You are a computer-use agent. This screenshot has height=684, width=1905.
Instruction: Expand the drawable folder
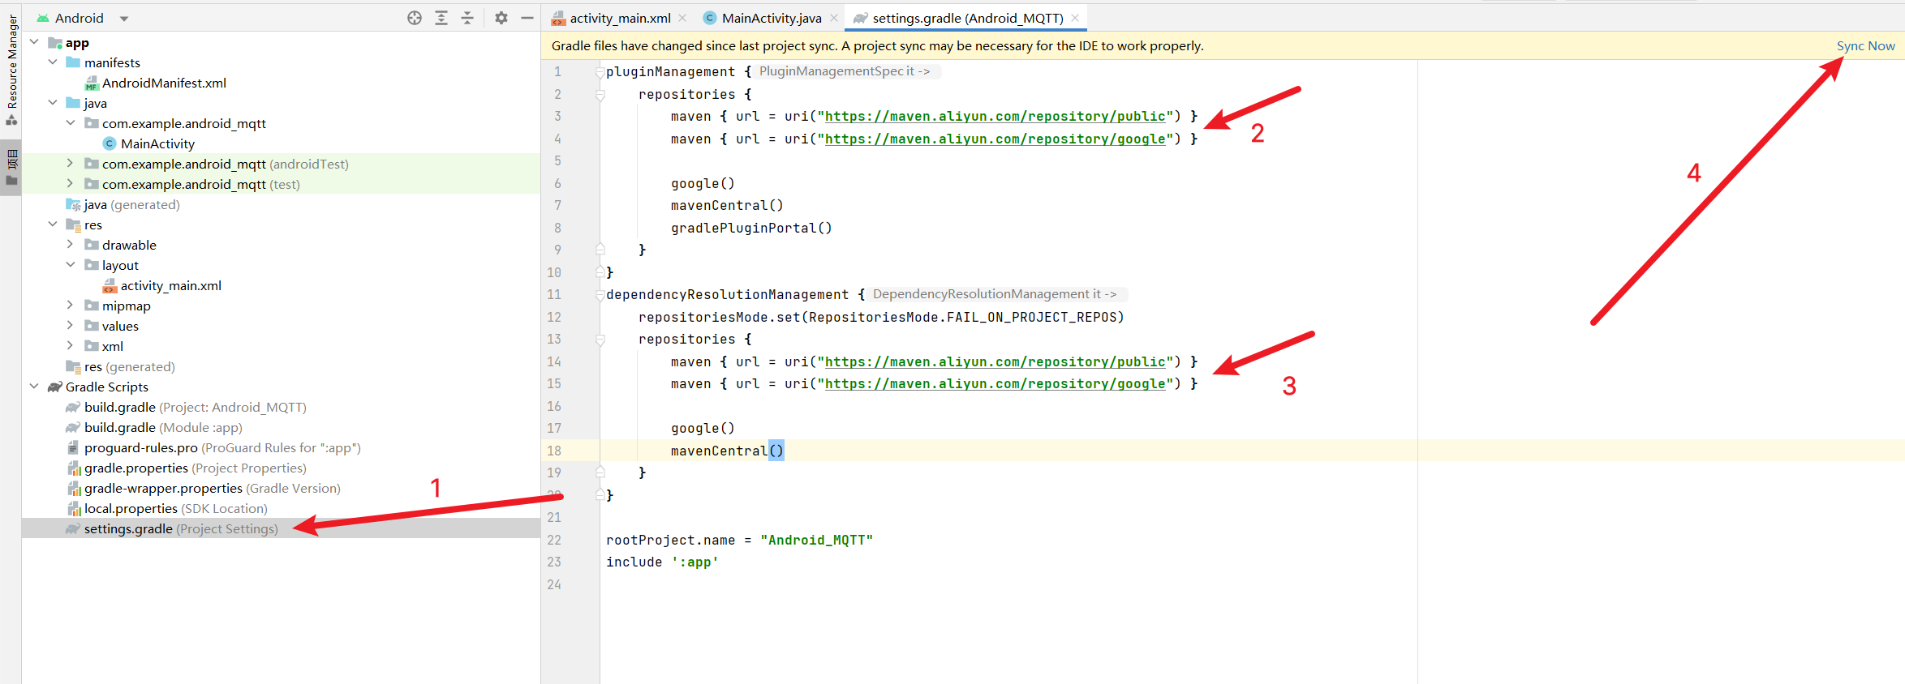(x=71, y=244)
